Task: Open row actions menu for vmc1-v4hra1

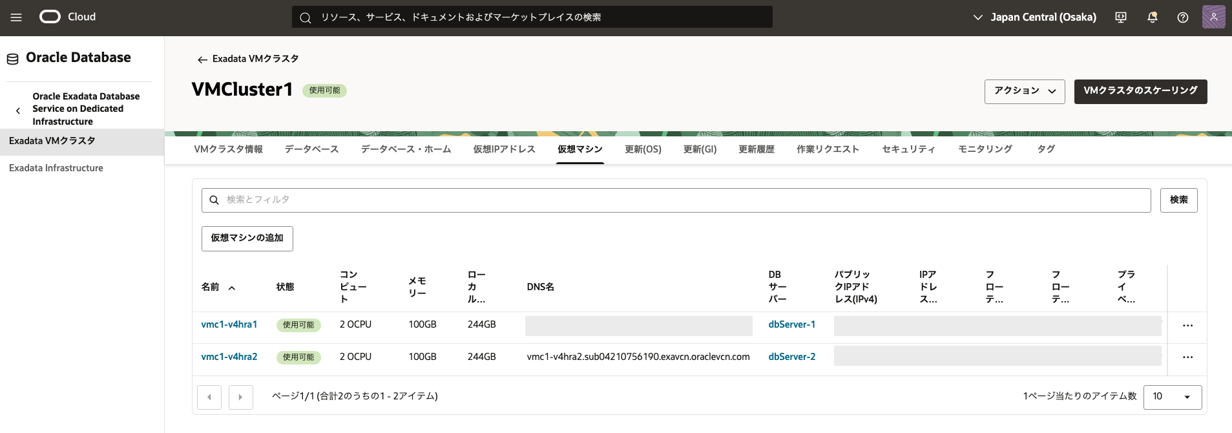Action: click(1187, 326)
